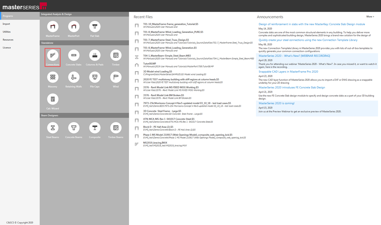This screenshot has height=225, width=381.
Task: Launch Columns & Pads designer
Action: point(95,56)
